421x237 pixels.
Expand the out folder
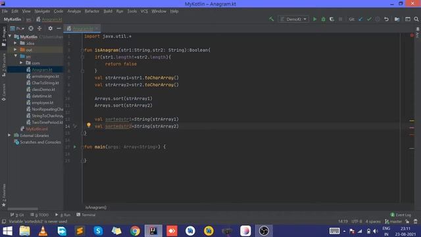point(15,50)
